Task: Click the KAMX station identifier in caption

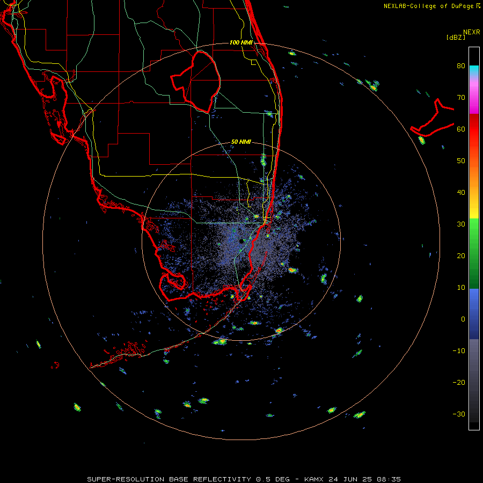Action: tap(315, 479)
